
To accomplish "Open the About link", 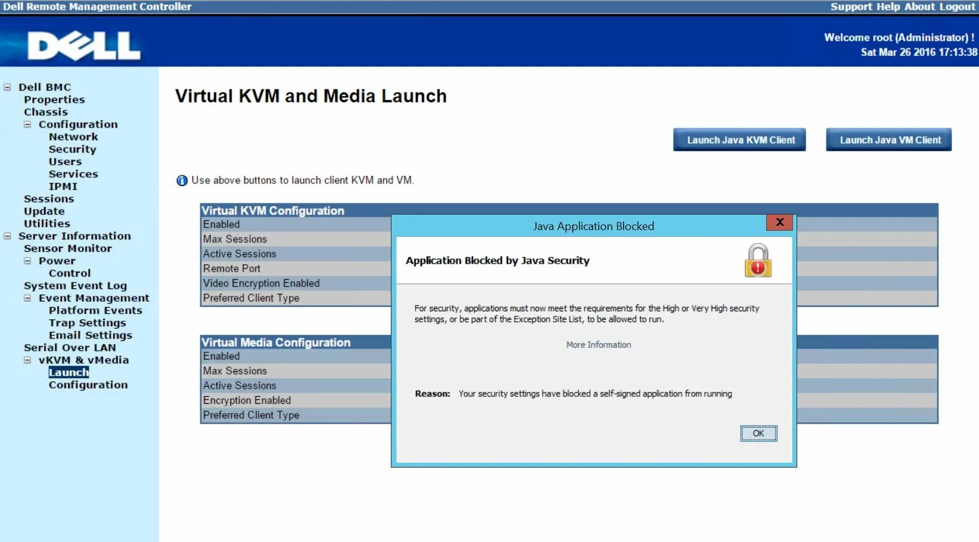I will tap(919, 6).
